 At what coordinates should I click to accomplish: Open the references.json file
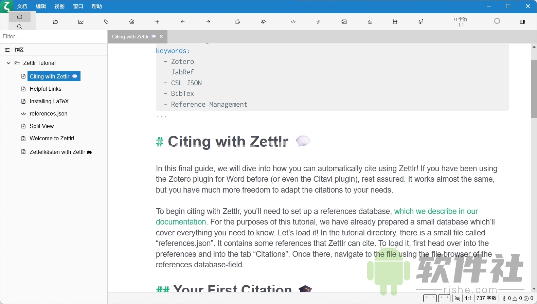pyautogui.click(x=49, y=113)
